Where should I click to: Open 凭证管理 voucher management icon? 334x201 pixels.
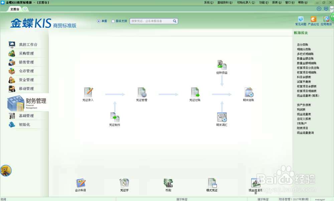(x=142, y=92)
